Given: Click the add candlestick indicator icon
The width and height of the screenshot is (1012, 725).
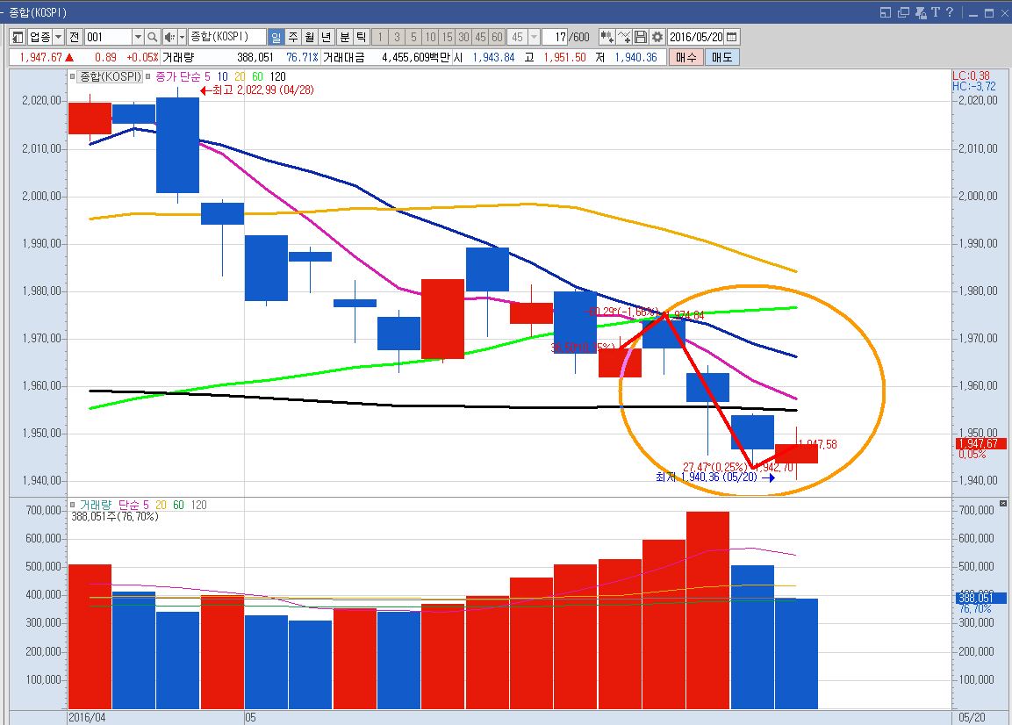Looking at the screenshot, I should pyautogui.click(x=606, y=37).
